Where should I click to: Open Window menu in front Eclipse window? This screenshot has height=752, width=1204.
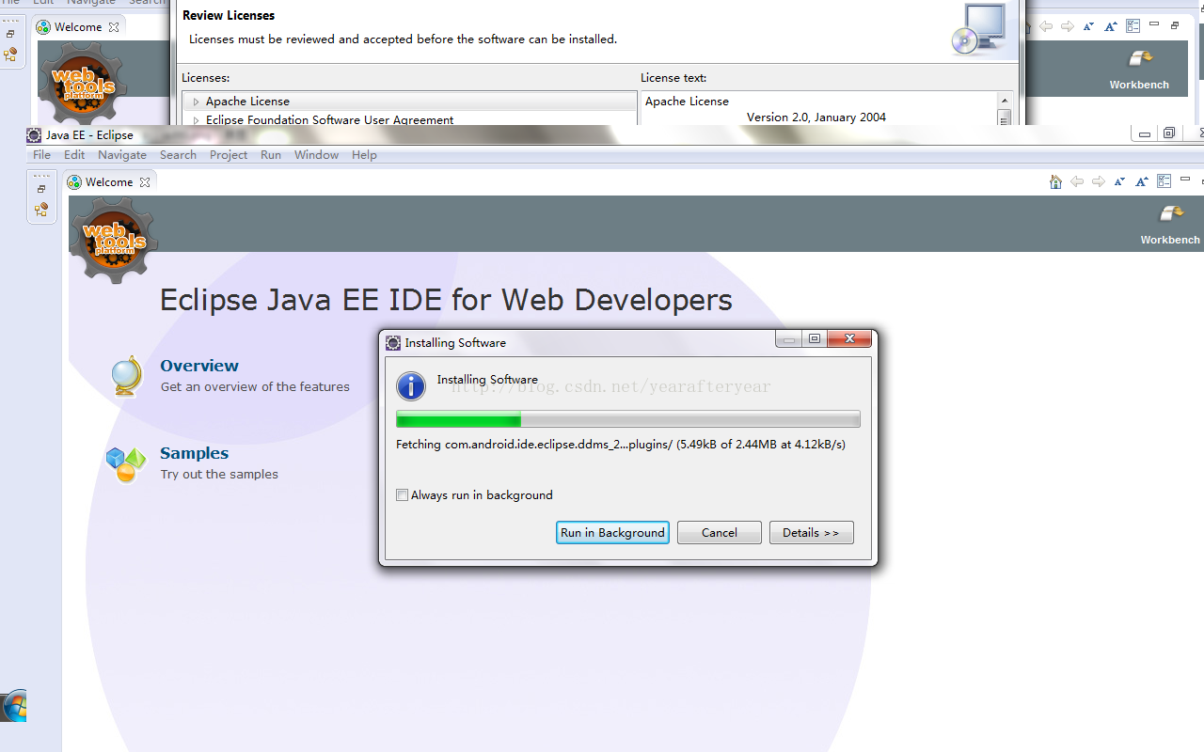[x=316, y=155]
